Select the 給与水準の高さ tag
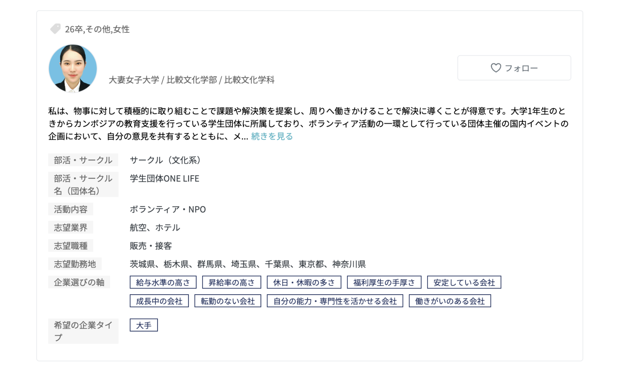Screen dimensions: 619x371 [163, 283]
